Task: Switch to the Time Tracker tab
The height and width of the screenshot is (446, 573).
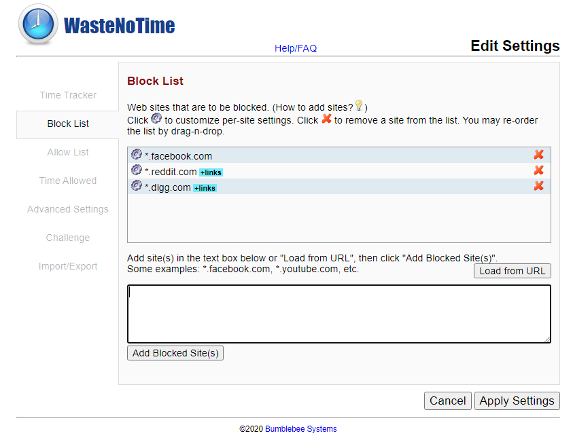Action: [68, 95]
